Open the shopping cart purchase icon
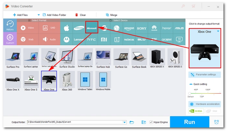 (x=193, y=6)
